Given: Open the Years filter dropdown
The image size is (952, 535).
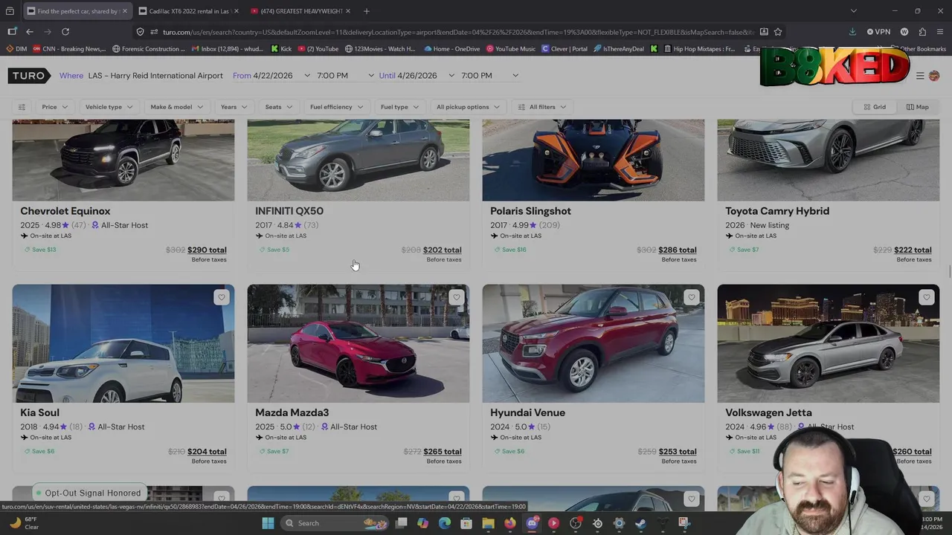Looking at the screenshot, I should point(234,107).
